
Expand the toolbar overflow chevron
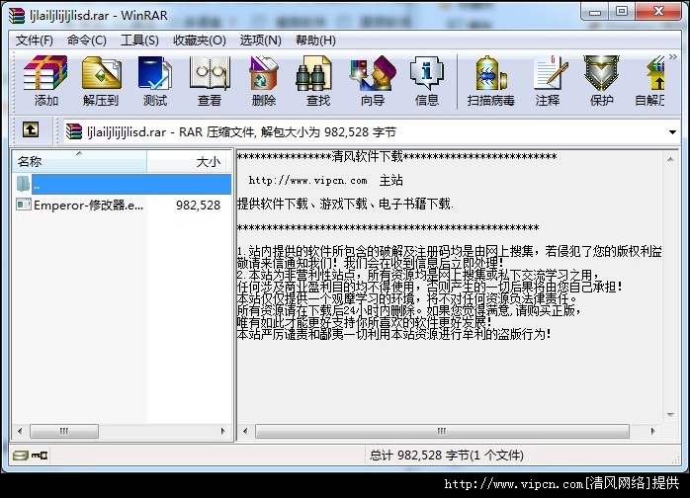[x=673, y=56]
